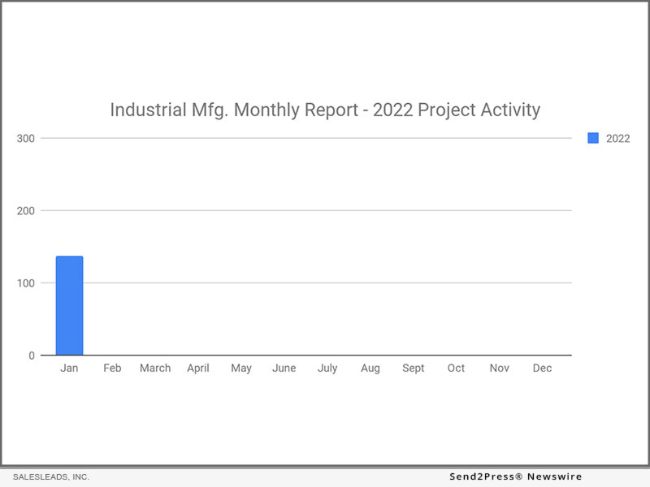Select the July x-axis label
650x487 pixels.
click(327, 368)
